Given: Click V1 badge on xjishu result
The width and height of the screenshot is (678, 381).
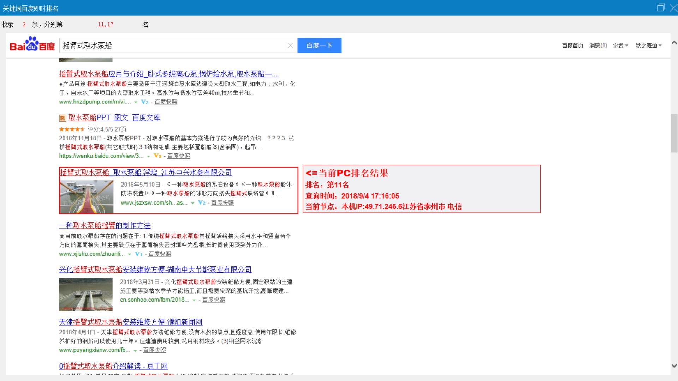Looking at the screenshot, I should 138,254.
